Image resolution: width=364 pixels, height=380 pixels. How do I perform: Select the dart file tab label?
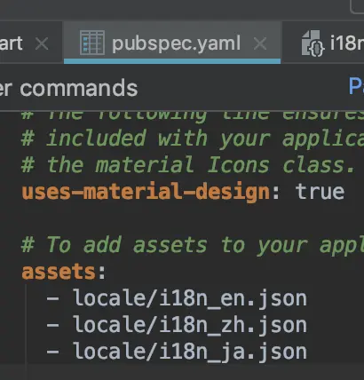point(11,44)
